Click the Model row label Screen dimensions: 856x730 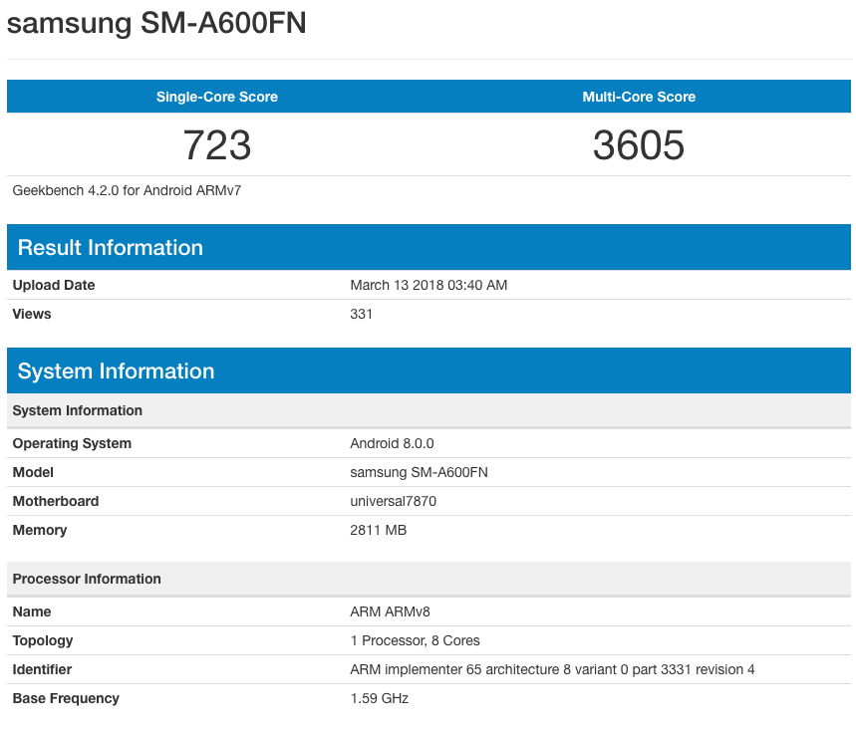33,472
